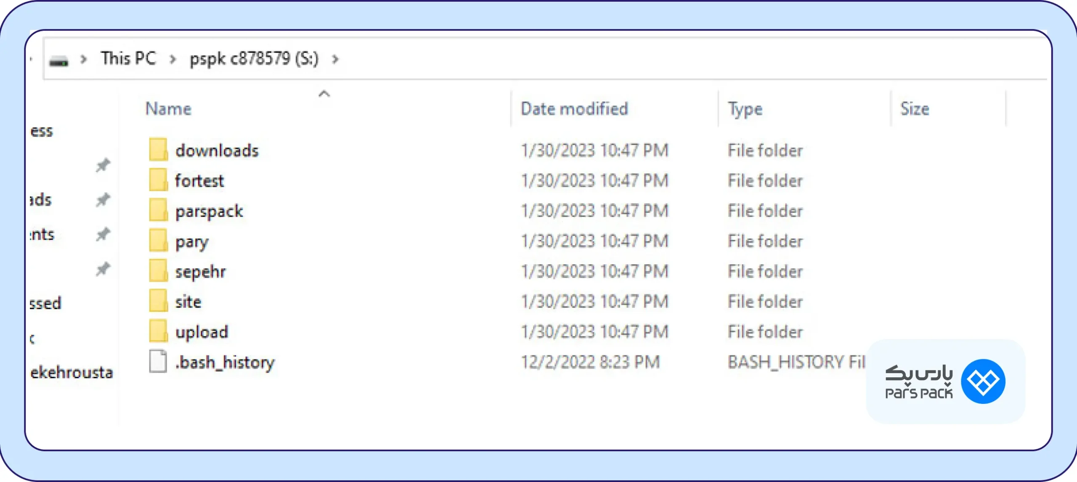
Task: Click the Pars Pack logo
Action: pos(945,381)
